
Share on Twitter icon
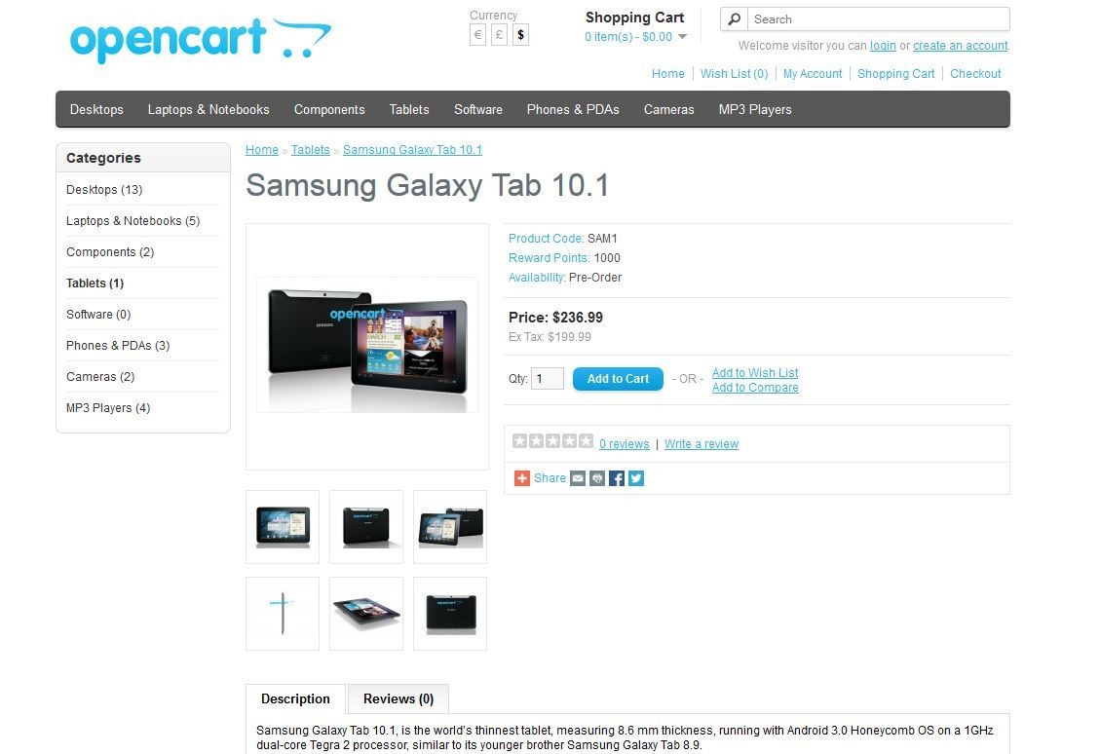[x=636, y=478]
